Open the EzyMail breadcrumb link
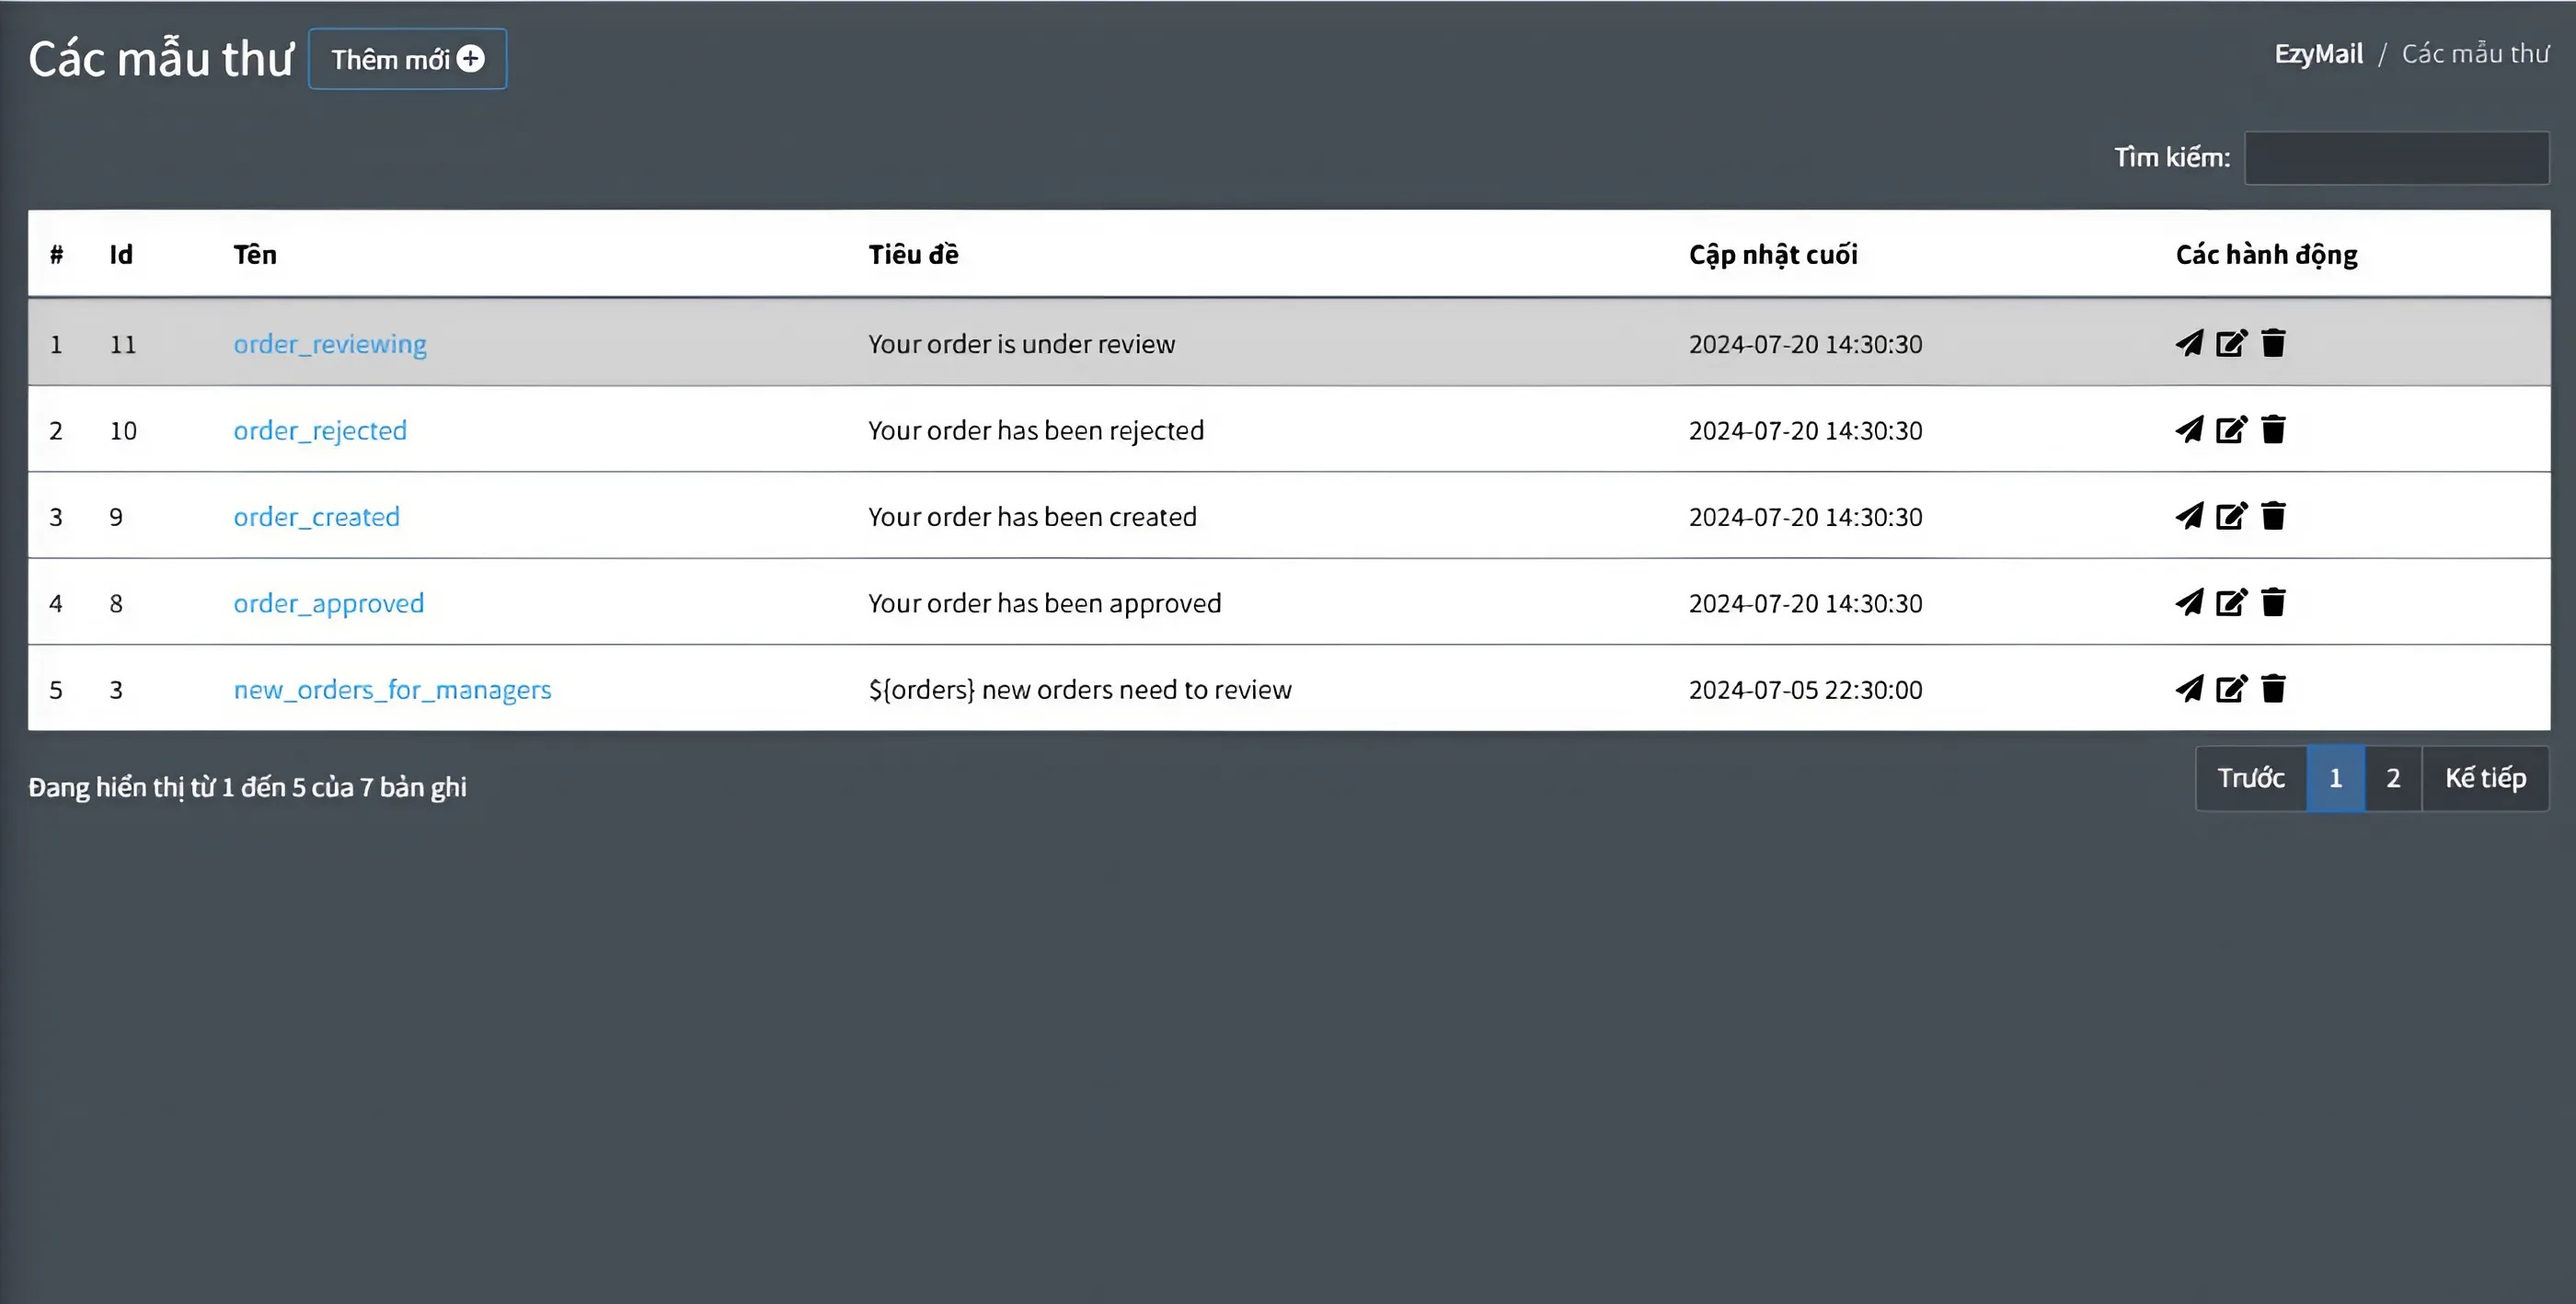 click(2318, 53)
